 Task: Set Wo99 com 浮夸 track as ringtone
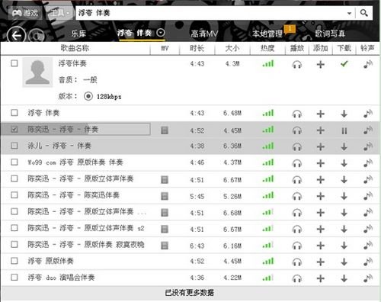[x=368, y=163]
